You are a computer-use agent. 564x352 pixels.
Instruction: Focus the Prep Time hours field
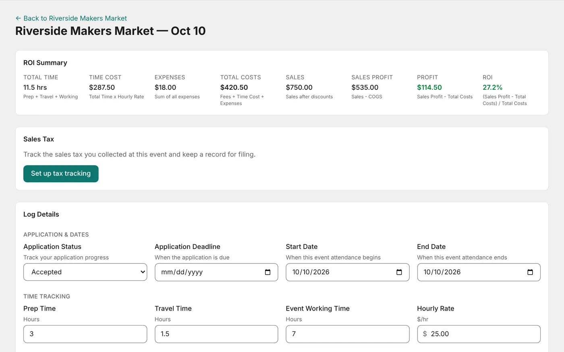point(85,334)
